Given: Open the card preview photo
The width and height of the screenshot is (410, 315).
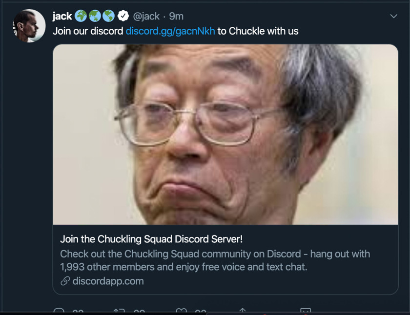Looking at the screenshot, I should tap(225, 134).
